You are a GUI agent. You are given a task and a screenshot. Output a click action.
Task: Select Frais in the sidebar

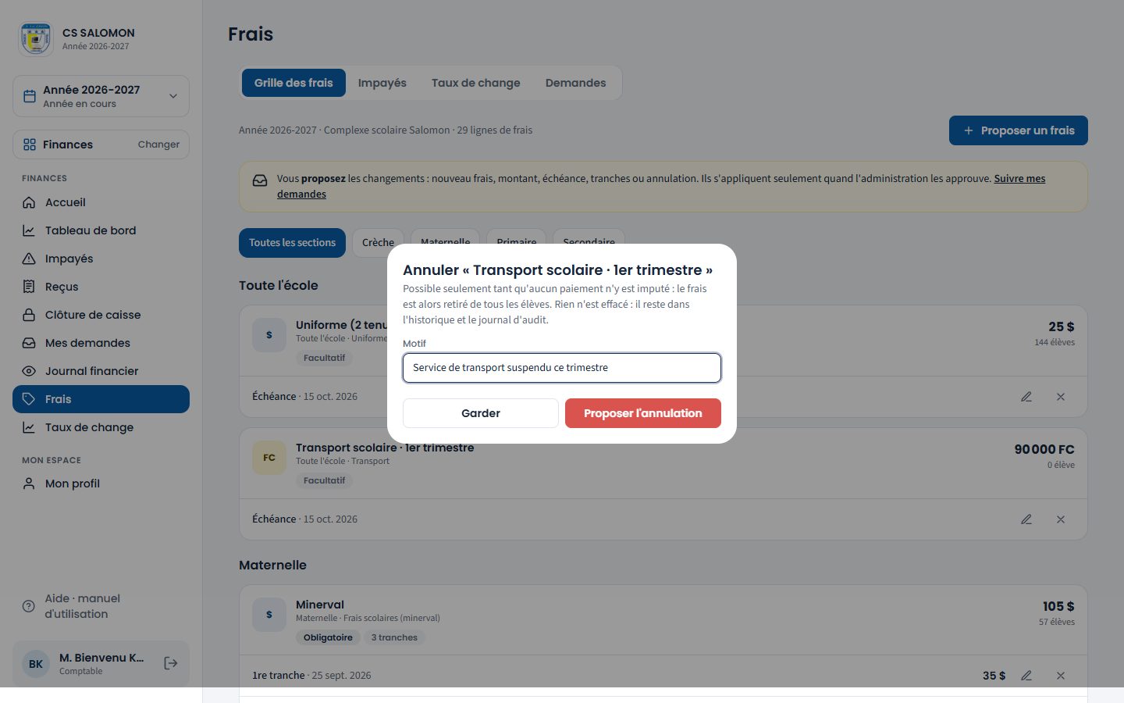[x=101, y=399]
